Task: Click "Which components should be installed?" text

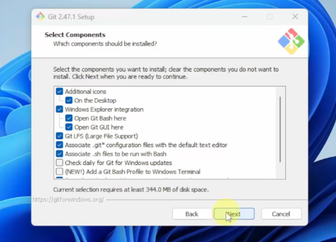Action: [105, 44]
